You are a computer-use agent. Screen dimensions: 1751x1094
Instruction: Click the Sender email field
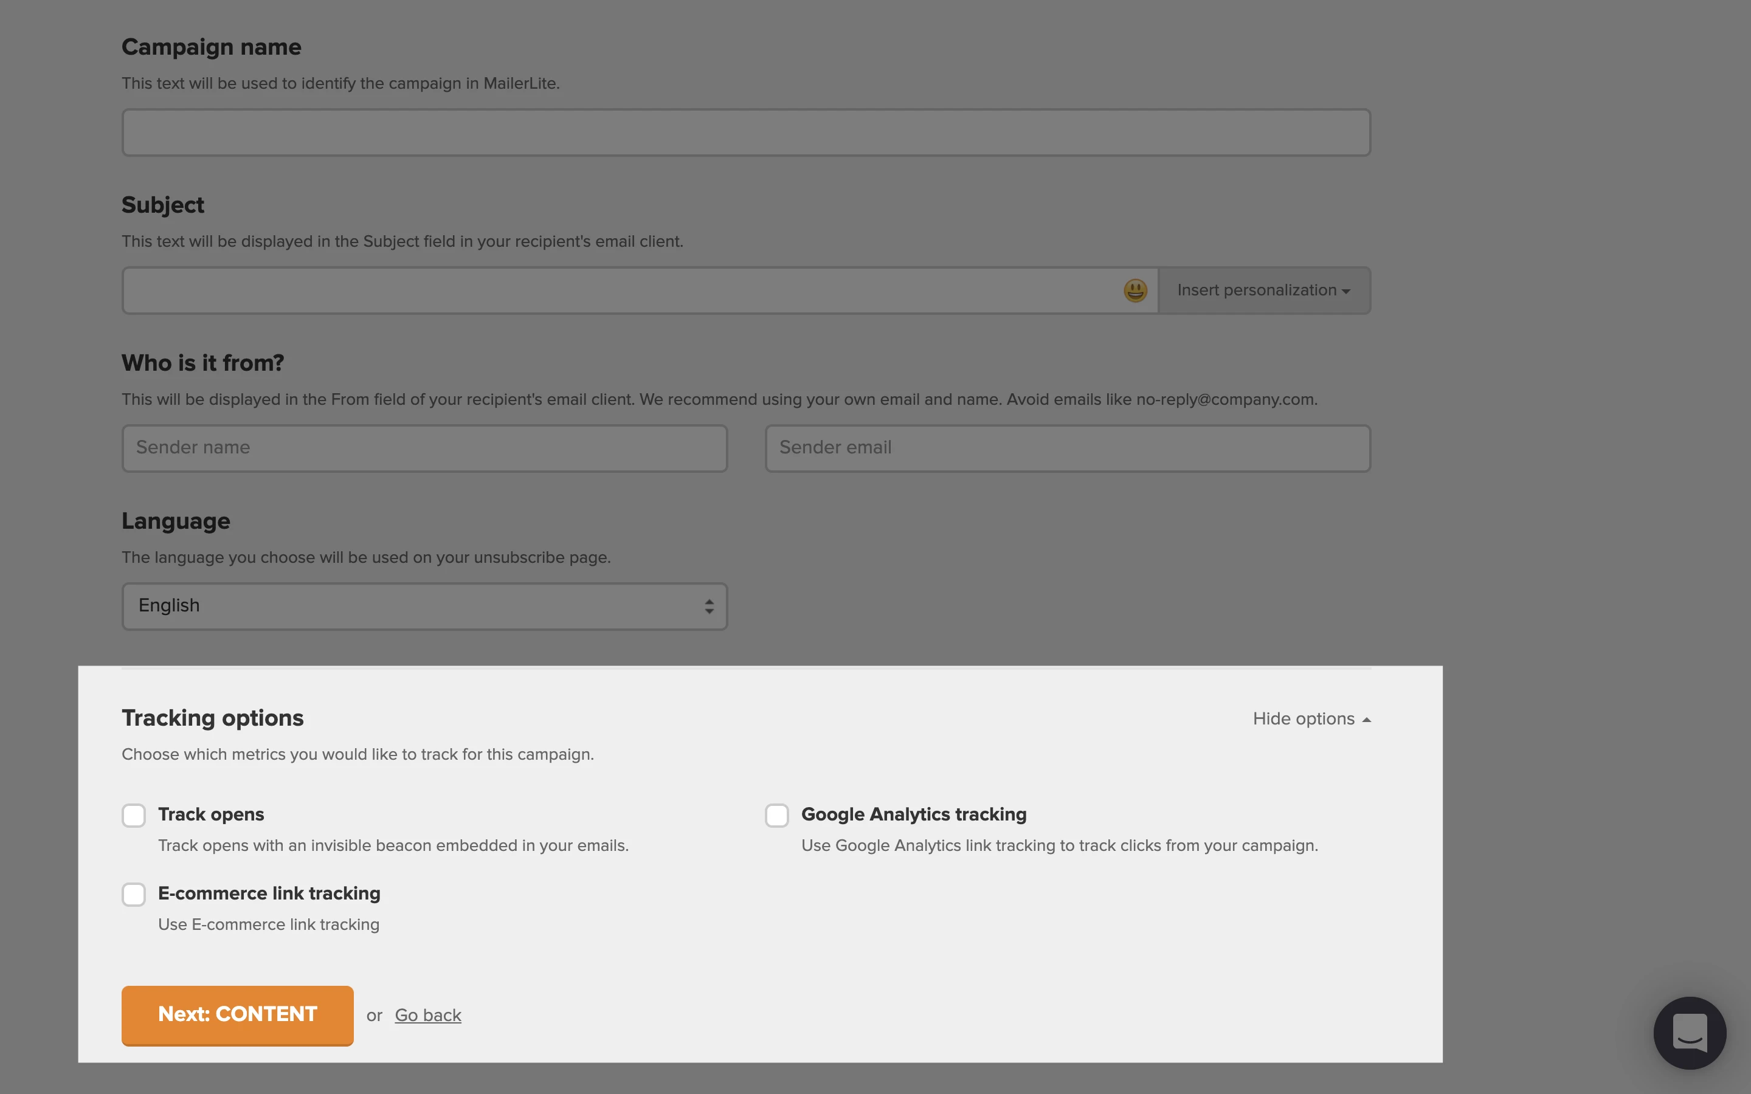tap(1067, 449)
